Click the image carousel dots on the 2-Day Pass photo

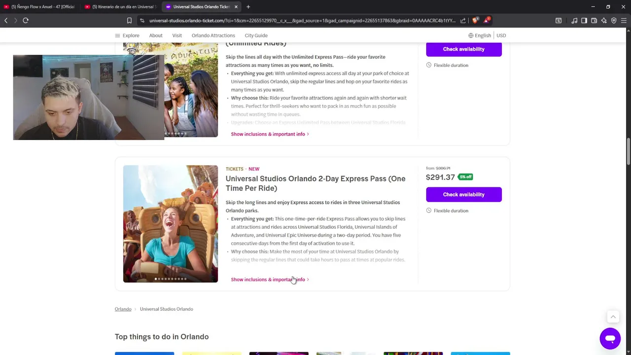click(x=171, y=279)
